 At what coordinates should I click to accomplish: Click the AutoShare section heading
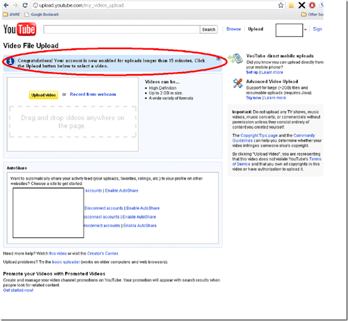(x=17, y=168)
